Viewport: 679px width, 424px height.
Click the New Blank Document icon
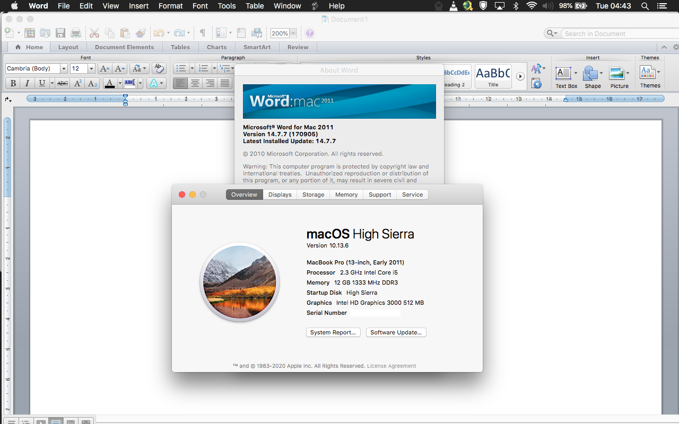point(9,33)
